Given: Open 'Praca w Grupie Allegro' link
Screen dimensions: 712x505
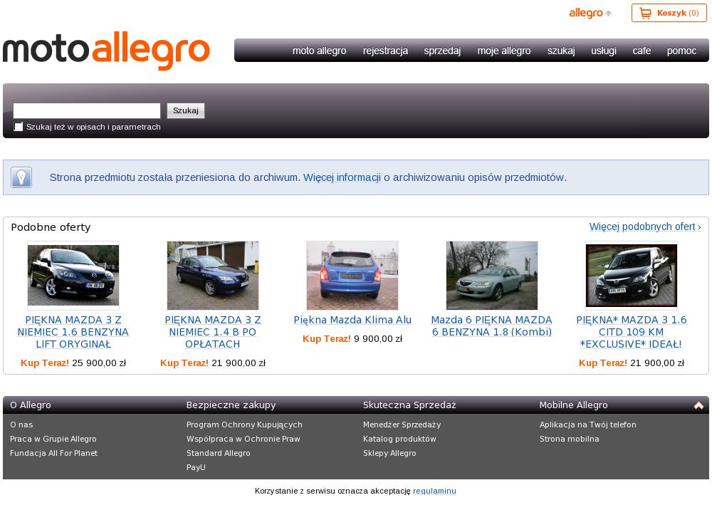Looking at the screenshot, I should pyautogui.click(x=53, y=439).
